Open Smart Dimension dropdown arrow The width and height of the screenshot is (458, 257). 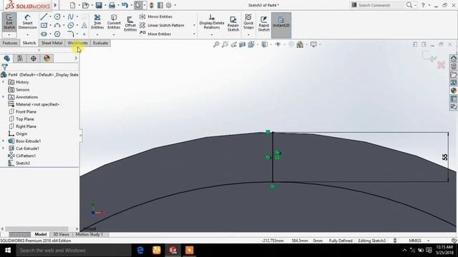[x=27, y=35]
